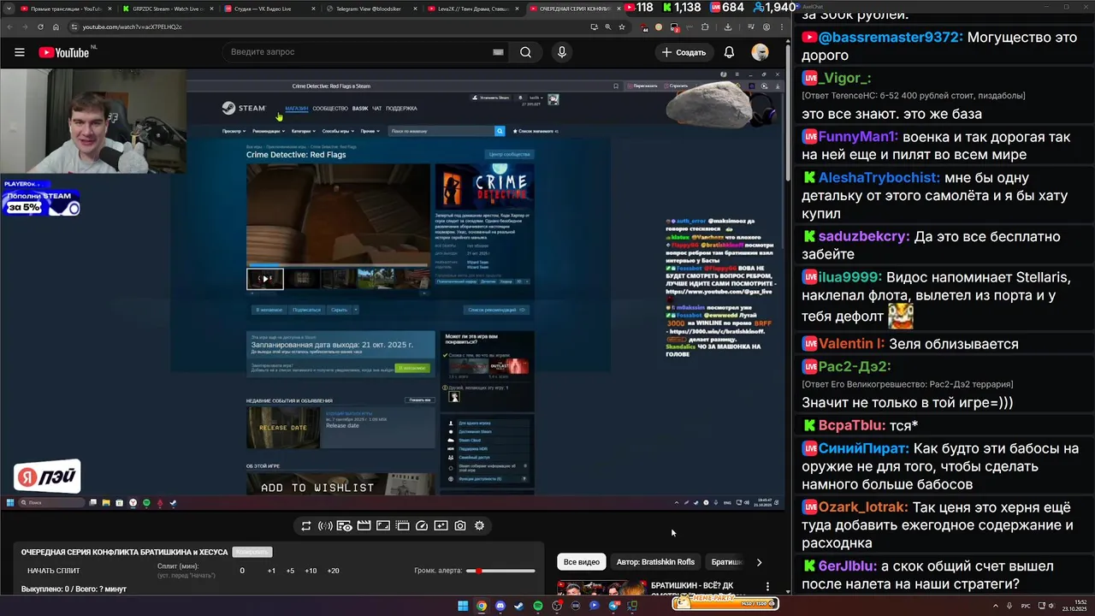Go to YouTube home via logo
The image size is (1095, 616).
tap(64, 52)
